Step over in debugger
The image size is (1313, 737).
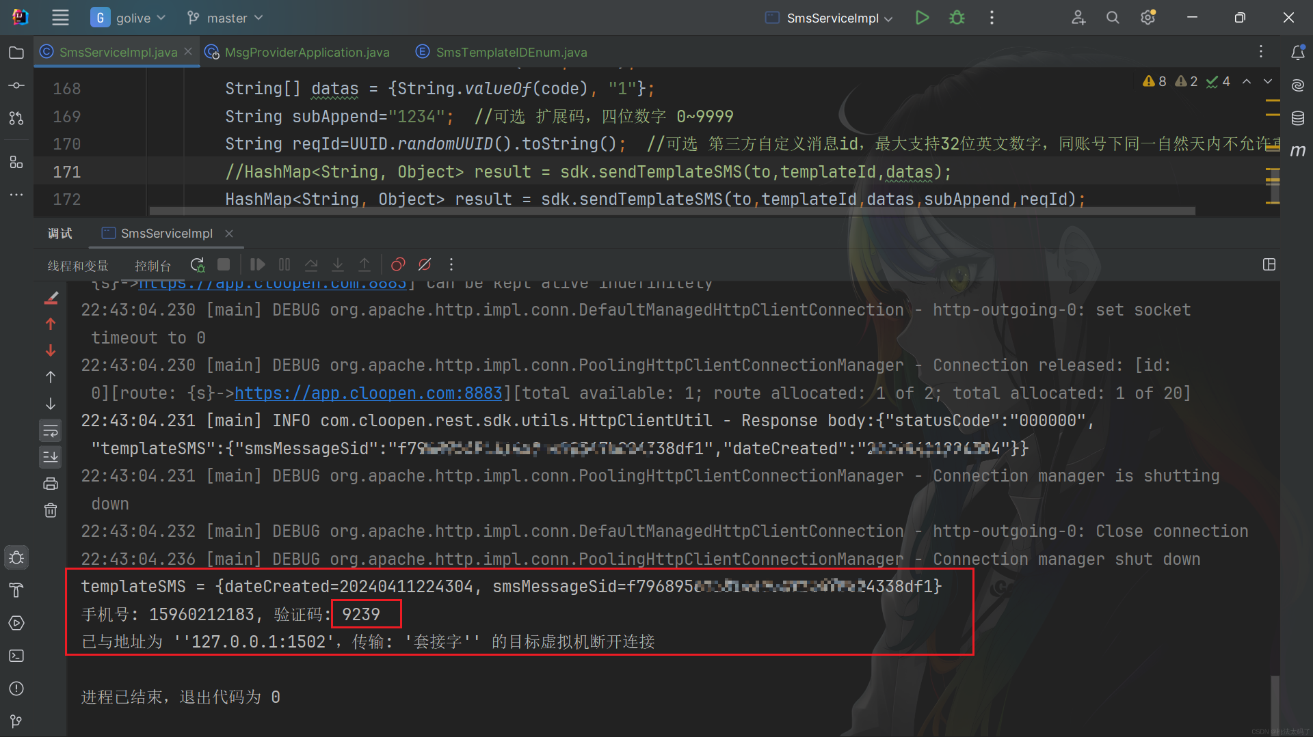pos(311,264)
